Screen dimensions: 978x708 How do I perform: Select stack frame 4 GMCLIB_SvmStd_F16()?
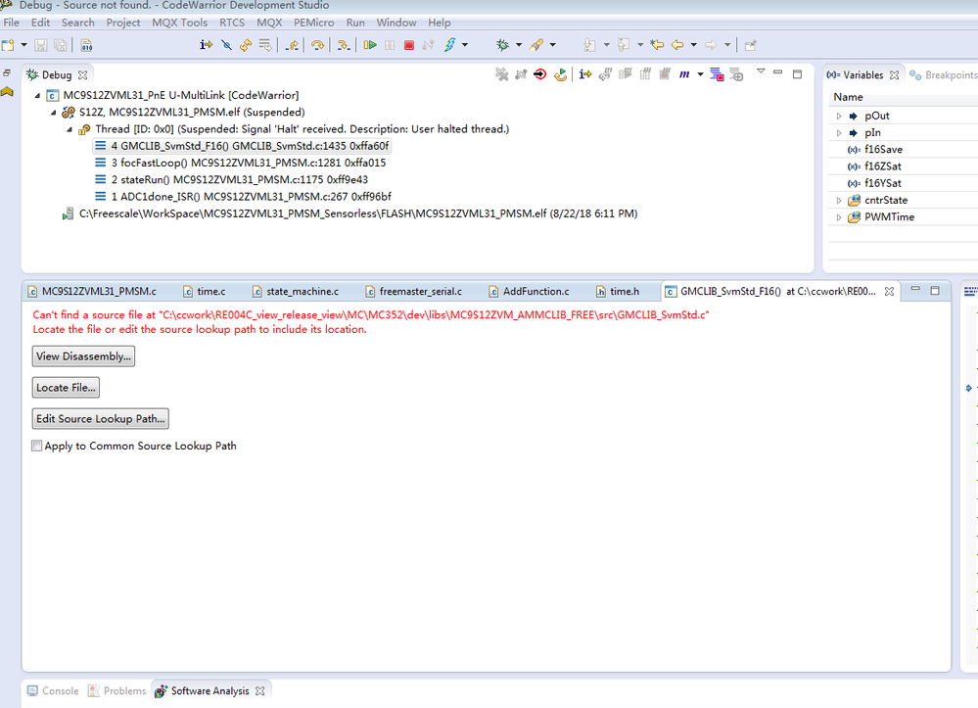[242, 146]
